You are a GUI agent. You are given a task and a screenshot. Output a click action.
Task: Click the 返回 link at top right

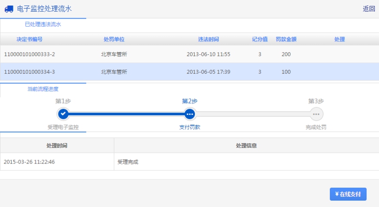click(369, 9)
